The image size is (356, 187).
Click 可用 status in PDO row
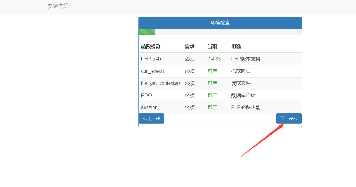pos(212,95)
